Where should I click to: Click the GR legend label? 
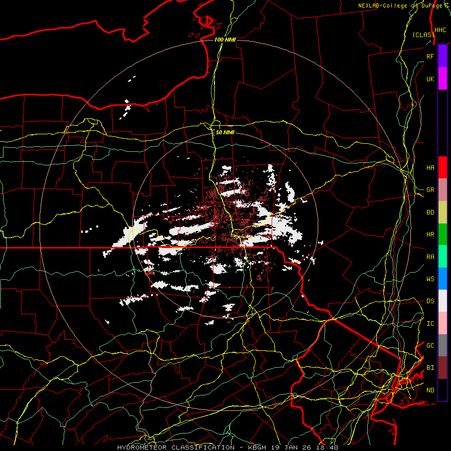click(x=430, y=190)
